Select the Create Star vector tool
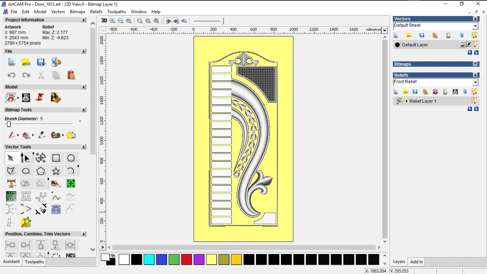 [x=56, y=171]
